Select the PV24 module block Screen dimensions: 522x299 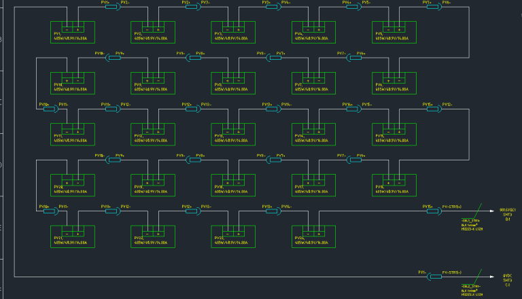pos(313,236)
